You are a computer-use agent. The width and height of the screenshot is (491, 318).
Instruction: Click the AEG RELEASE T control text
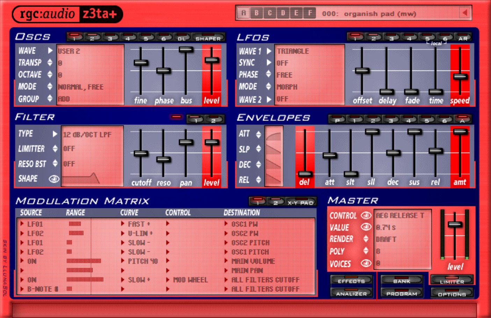click(x=400, y=216)
